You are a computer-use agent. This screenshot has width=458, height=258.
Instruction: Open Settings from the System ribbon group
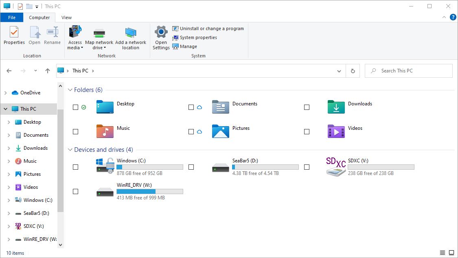161,37
